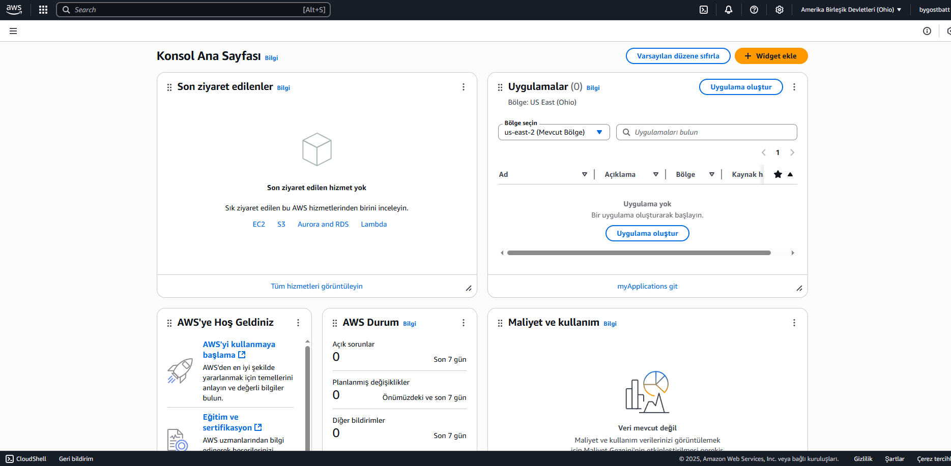Open the info panel icon
This screenshot has width=951, height=466.
pos(927,31)
